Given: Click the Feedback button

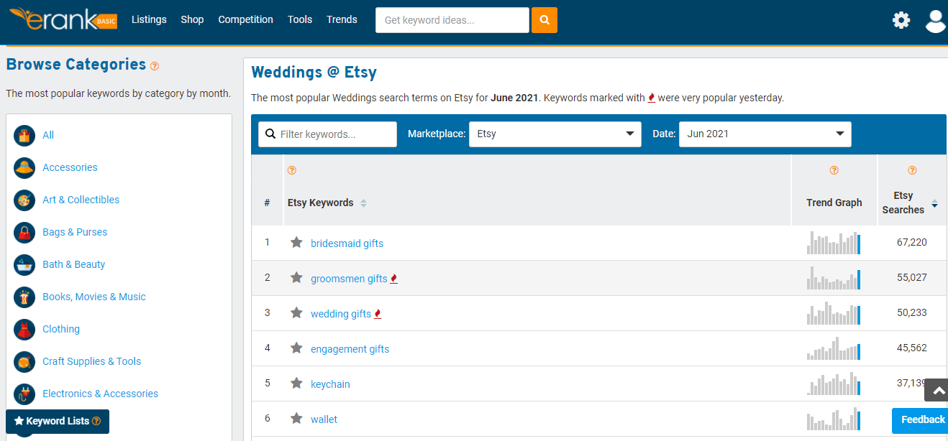Looking at the screenshot, I should [921, 420].
